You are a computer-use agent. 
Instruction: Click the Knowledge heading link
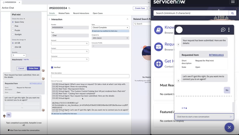pos(169,27)
